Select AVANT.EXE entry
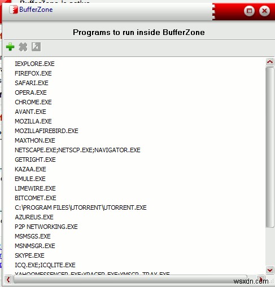The width and height of the screenshot is (275, 287). 30,112
